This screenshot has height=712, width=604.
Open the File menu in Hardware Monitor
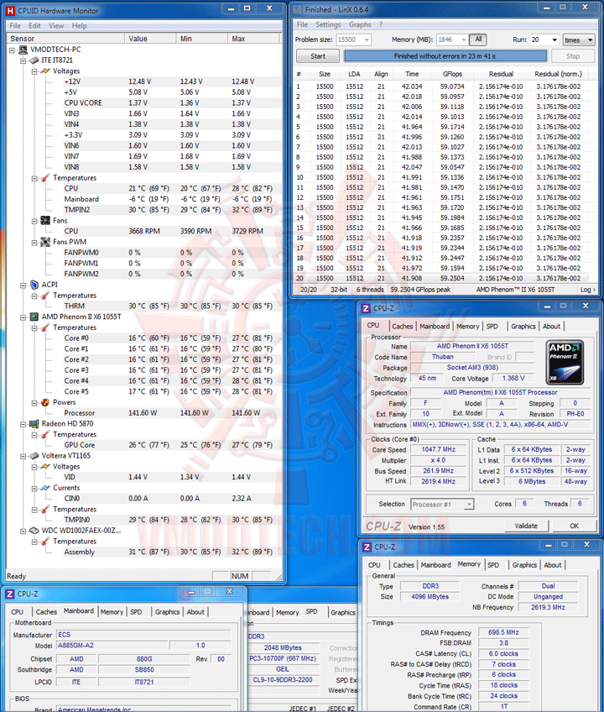pyautogui.click(x=15, y=26)
